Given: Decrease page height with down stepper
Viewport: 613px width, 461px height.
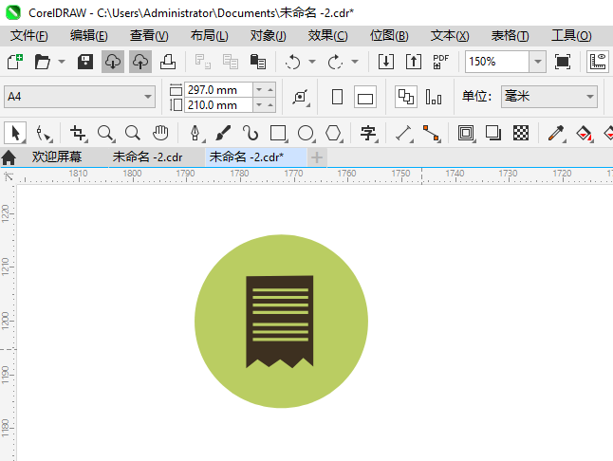Looking at the screenshot, I should tap(259, 105).
